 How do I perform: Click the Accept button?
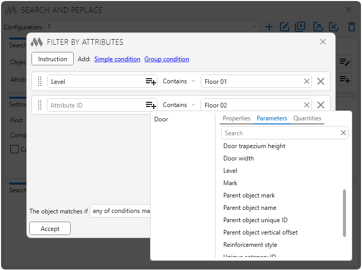(50, 228)
